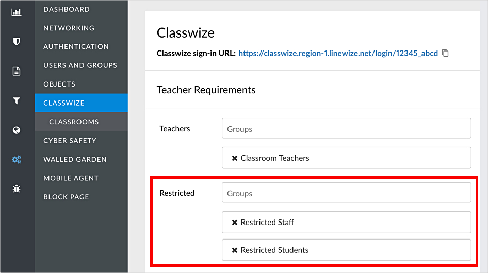This screenshot has height=273, width=488.
Task: Click the bug debug icon
Action: click(x=17, y=189)
